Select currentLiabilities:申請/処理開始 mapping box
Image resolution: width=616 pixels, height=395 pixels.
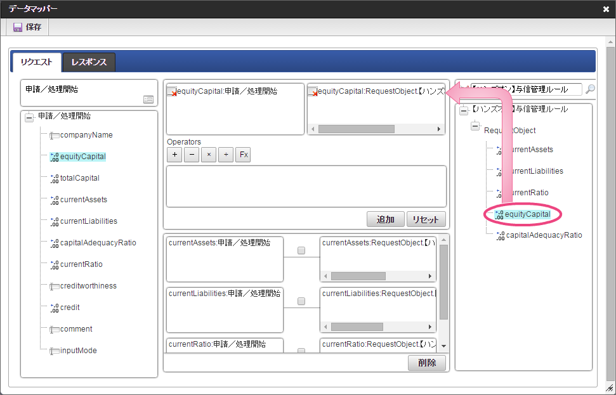pos(225,310)
